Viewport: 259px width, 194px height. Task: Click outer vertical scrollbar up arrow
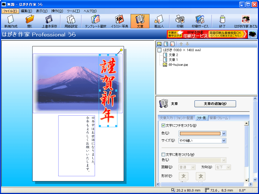point(255,99)
